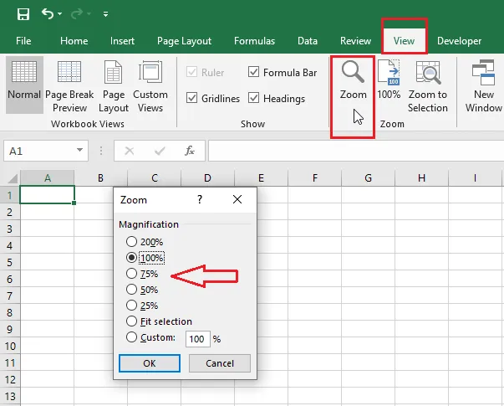Choose 50% magnification
Viewport: 504px width, 406px height.
tap(131, 290)
